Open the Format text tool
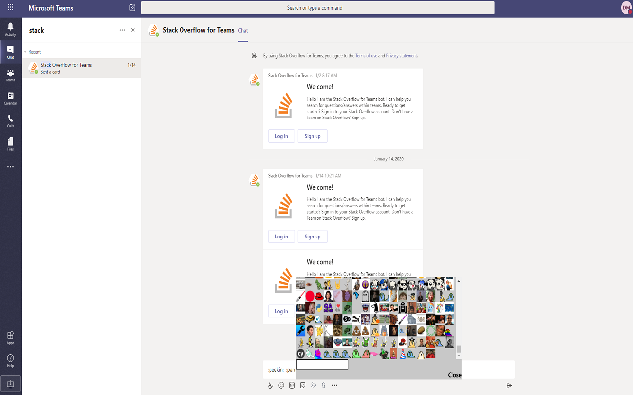Screen dimensions: 633x395 (x=271, y=385)
